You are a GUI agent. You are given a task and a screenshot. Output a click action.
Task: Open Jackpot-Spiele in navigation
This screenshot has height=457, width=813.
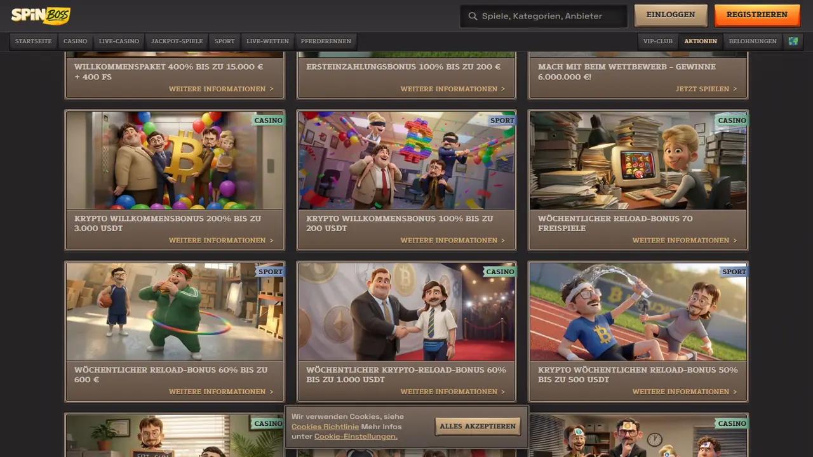click(x=177, y=41)
